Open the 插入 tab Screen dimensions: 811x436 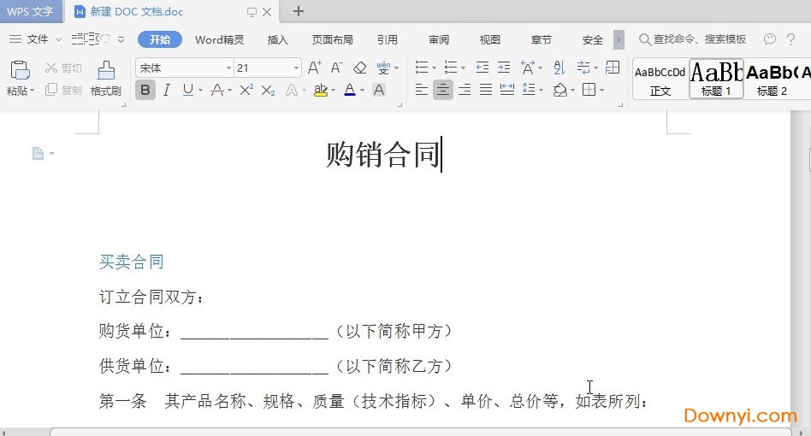[x=278, y=40]
